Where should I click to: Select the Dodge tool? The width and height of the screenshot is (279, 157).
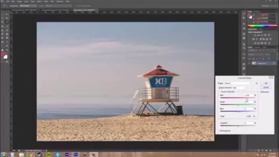point(7,38)
